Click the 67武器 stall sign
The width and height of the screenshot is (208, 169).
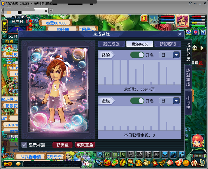(31, 157)
